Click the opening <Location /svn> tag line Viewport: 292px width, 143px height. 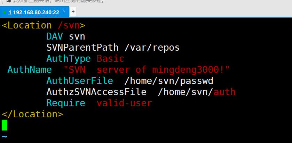pos(44,25)
